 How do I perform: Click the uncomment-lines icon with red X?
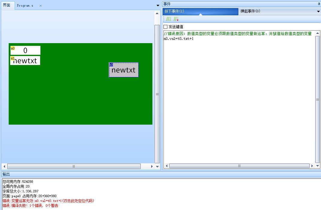[x=176, y=19]
